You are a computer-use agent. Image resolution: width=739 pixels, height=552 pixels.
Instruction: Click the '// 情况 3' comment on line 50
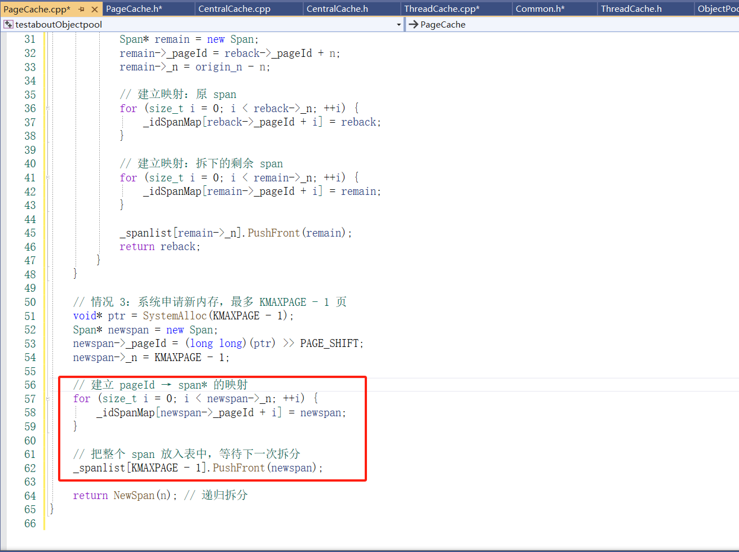pyautogui.click(x=210, y=302)
